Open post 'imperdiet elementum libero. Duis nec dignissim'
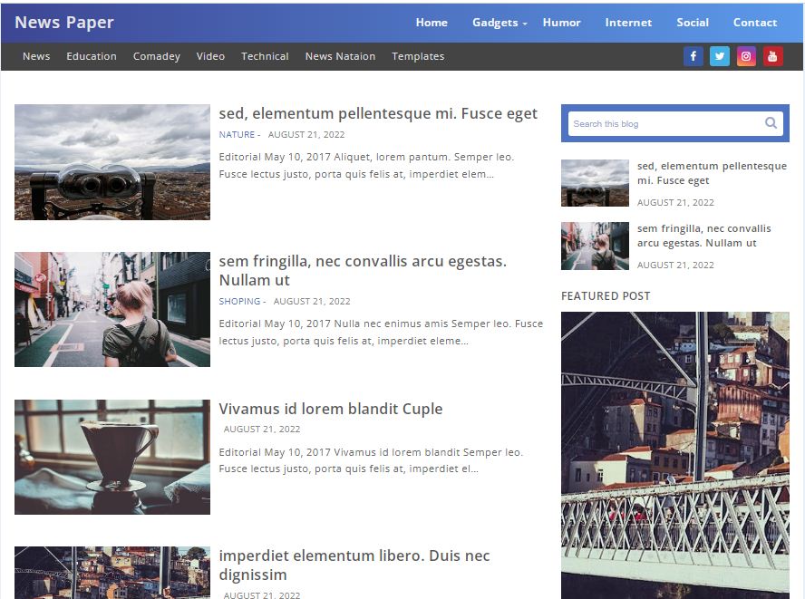Viewport: 805px width, 599px height. click(x=354, y=565)
